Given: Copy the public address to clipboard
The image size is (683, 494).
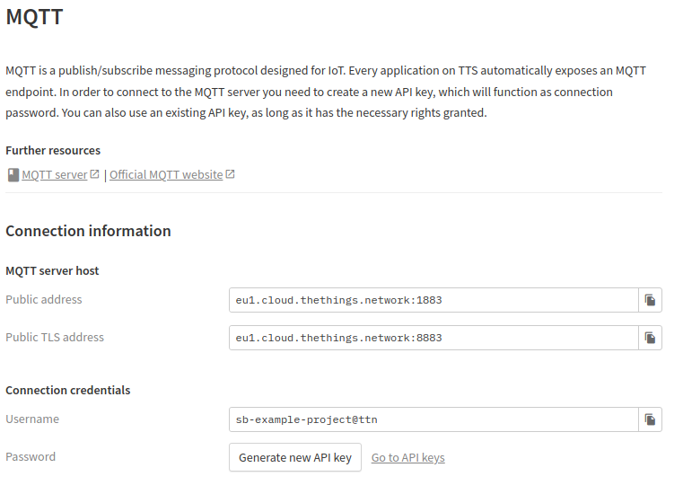Looking at the screenshot, I should coord(650,300).
